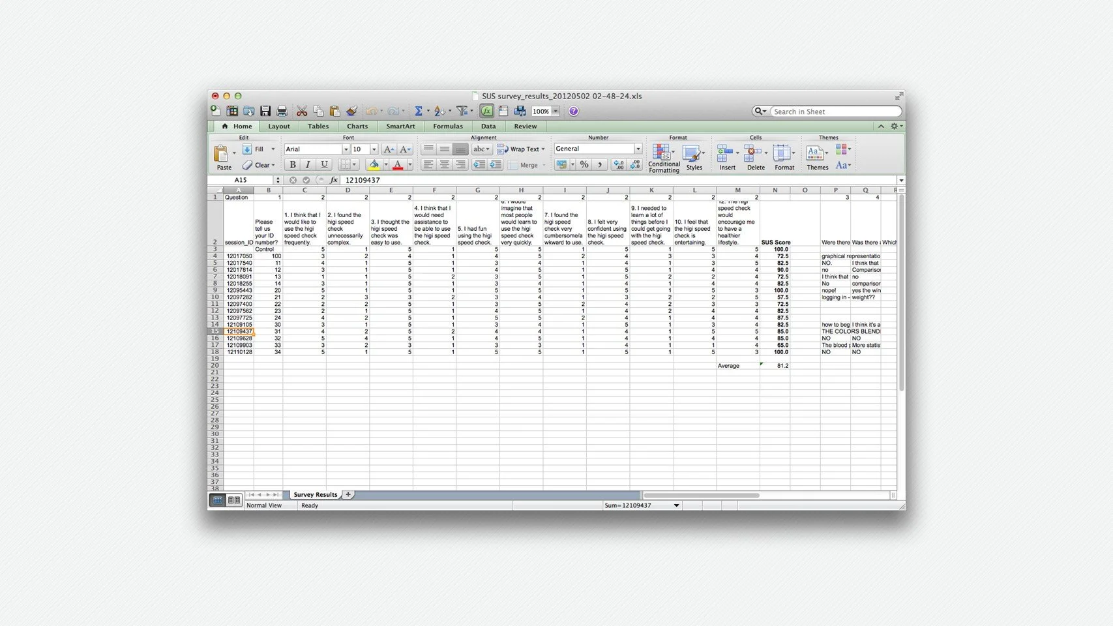Click the Insert cells button
This screenshot has width=1113, height=626.
click(x=727, y=158)
